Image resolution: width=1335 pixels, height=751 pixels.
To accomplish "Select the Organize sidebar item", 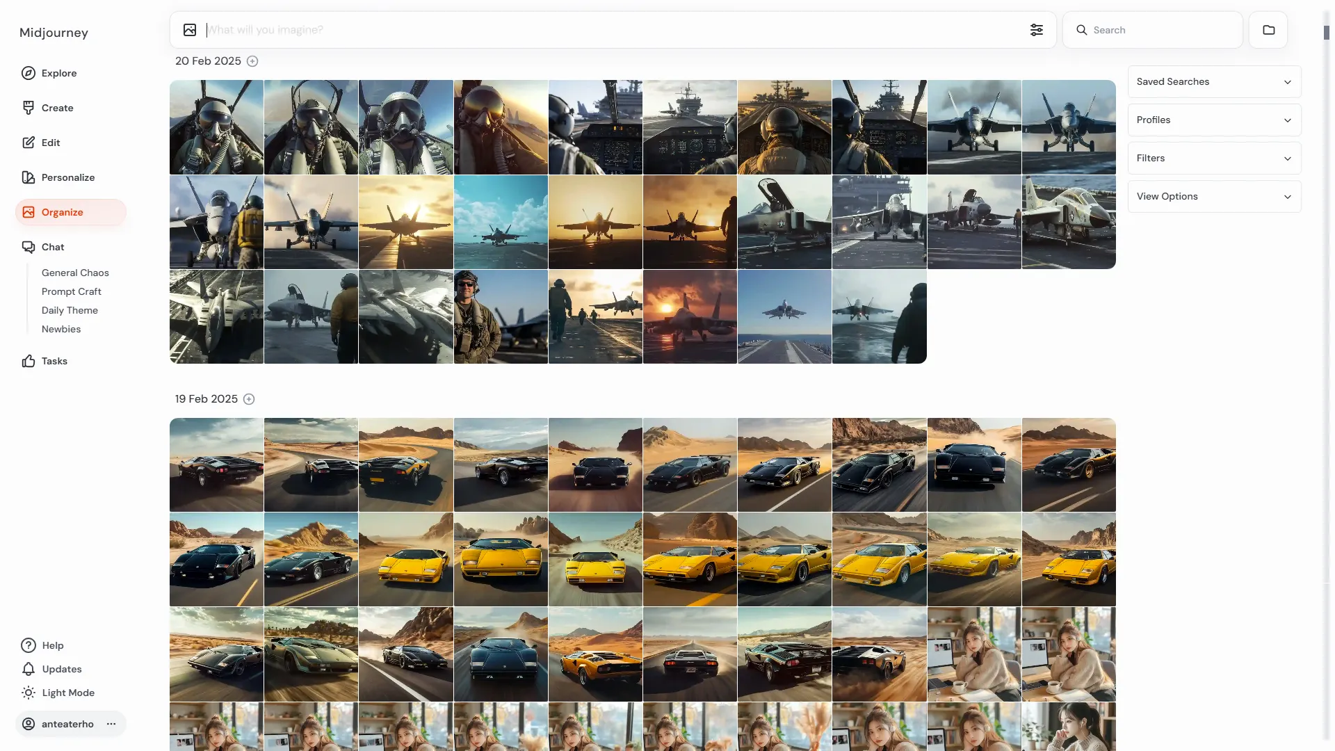I will click(62, 212).
